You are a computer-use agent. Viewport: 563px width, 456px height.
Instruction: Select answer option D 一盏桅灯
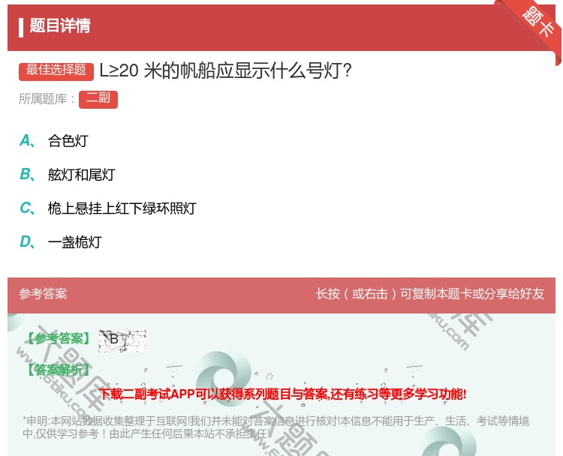(x=61, y=241)
